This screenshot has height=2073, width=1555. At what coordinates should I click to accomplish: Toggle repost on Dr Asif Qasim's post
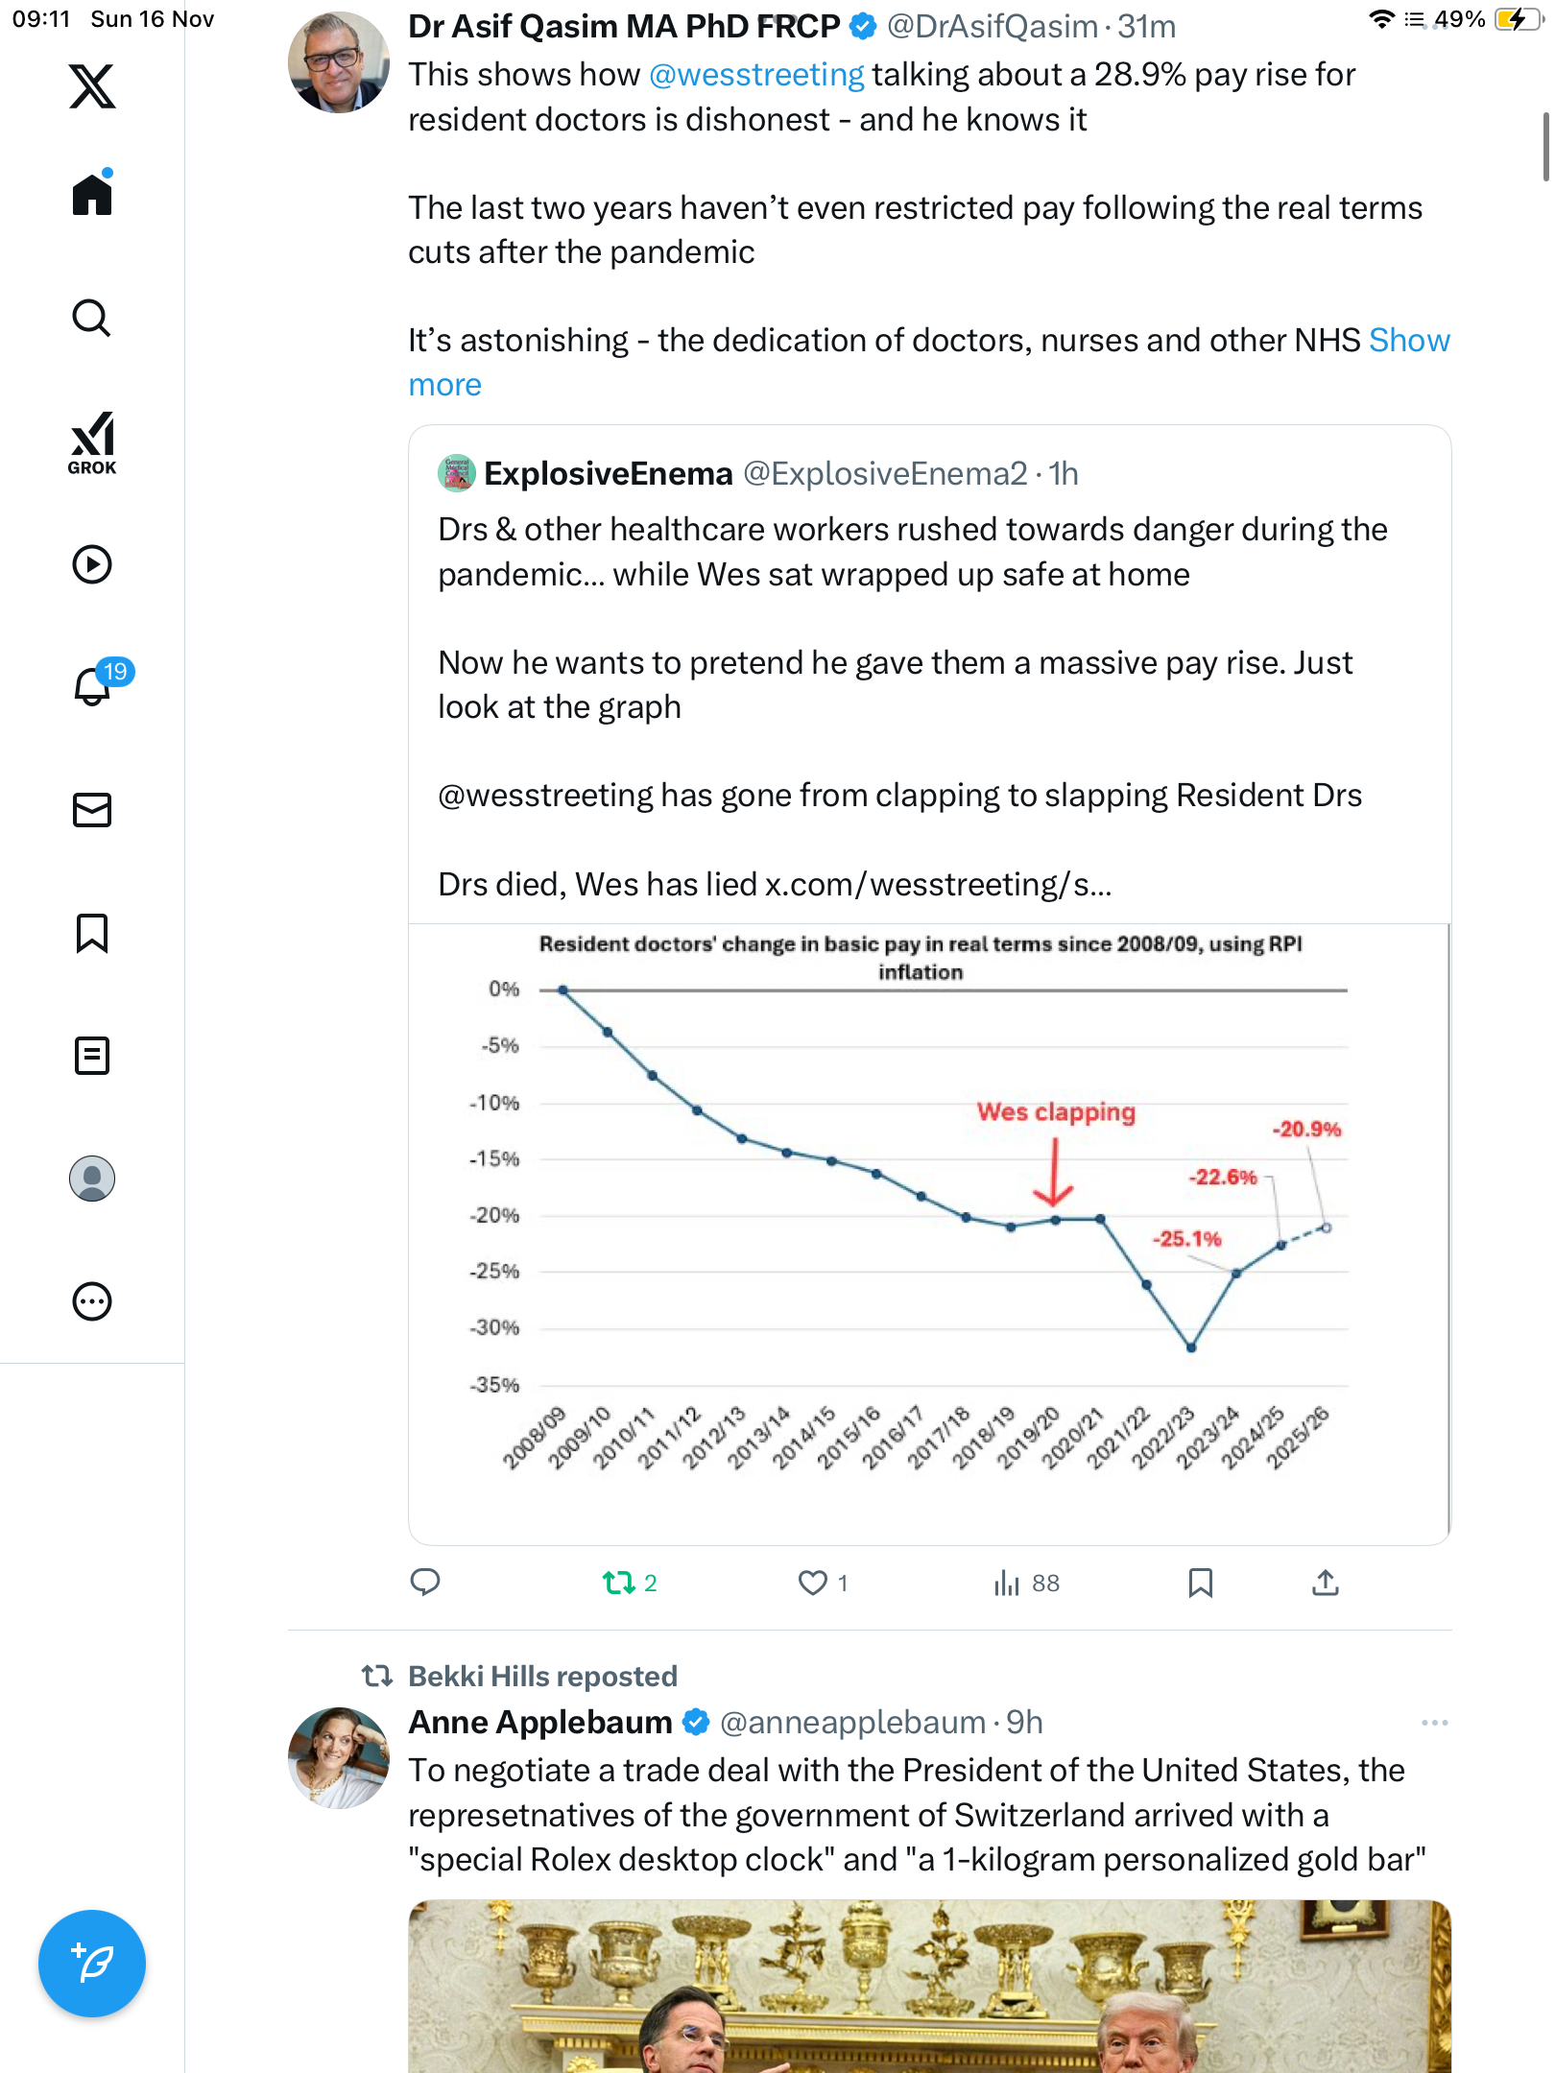click(619, 1583)
